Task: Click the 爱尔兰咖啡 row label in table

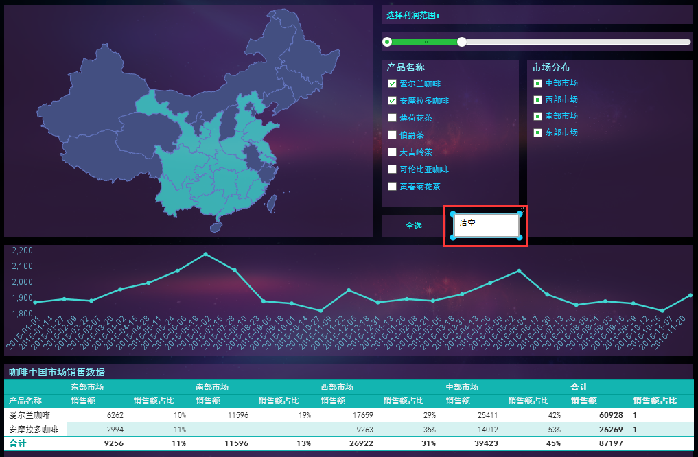Action: click(30, 415)
